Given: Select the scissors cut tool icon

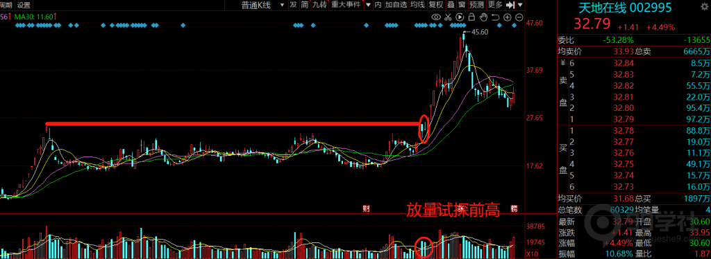Looking at the screenshot, I should click(x=448, y=17).
